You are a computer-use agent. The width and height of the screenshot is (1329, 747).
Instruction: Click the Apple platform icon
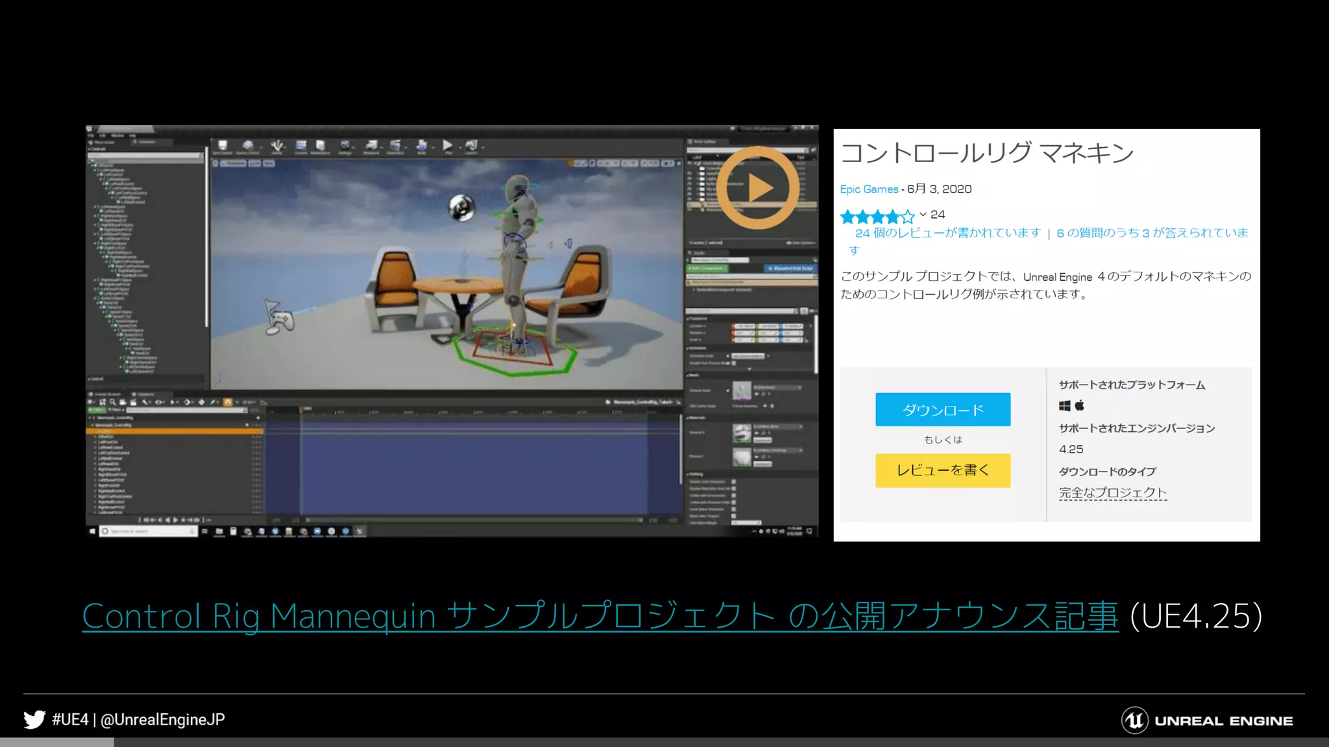pyautogui.click(x=1080, y=405)
